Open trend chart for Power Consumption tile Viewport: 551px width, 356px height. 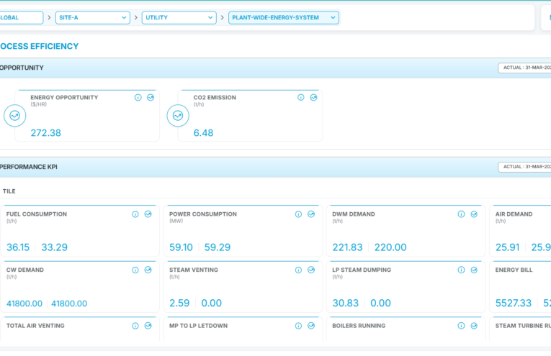pyautogui.click(x=311, y=214)
